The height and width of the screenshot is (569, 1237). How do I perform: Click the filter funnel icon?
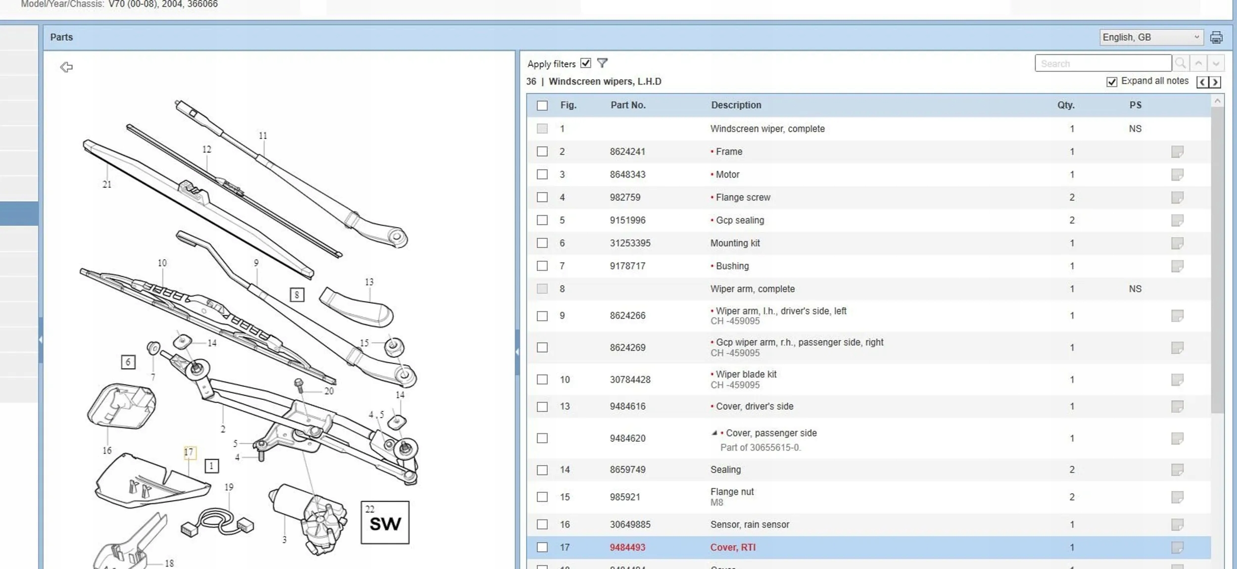pyautogui.click(x=602, y=63)
